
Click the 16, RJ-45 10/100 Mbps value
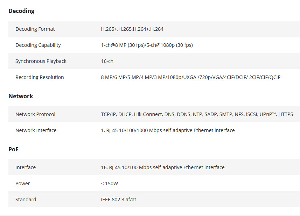[x=163, y=167]
